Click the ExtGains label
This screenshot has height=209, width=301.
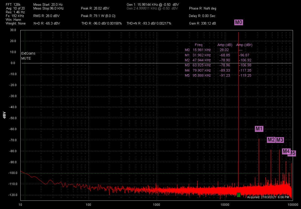pos(28,53)
